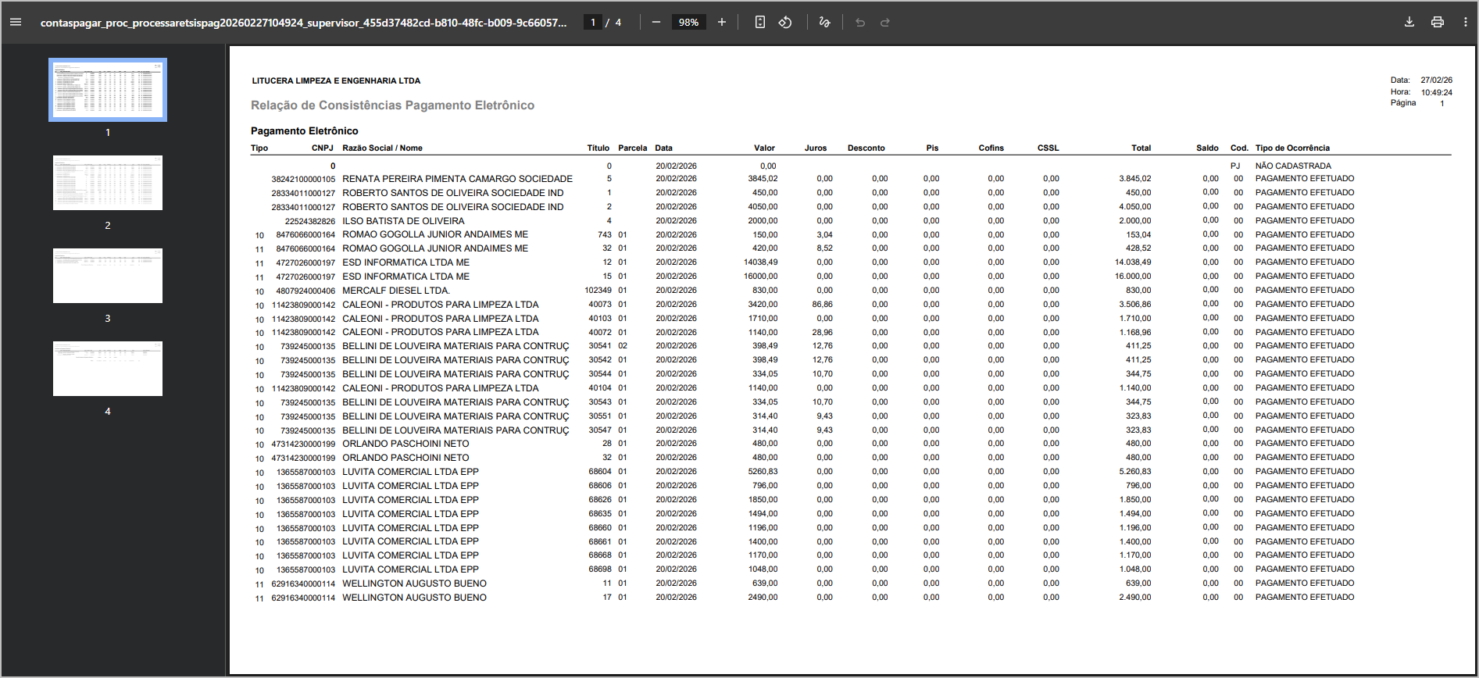This screenshot has height=678, width=1479.
Task: Jump to page 2 thumbnail
Action: [x=108, y=183]
